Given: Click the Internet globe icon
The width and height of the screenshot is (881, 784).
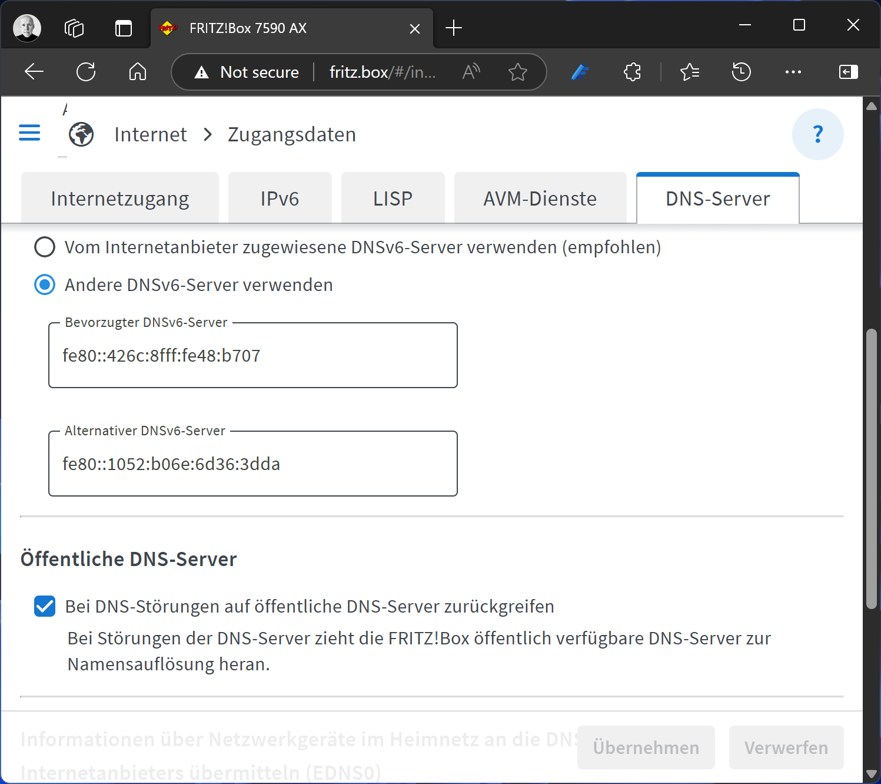Looking at the screenshot, I should pyautogui.click(x=81, y=134).
